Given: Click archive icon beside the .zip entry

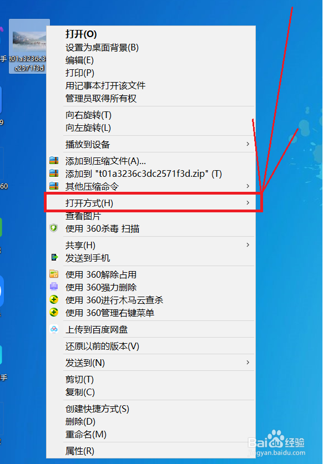Looking at the screenshot, I should tap(54, 174).
